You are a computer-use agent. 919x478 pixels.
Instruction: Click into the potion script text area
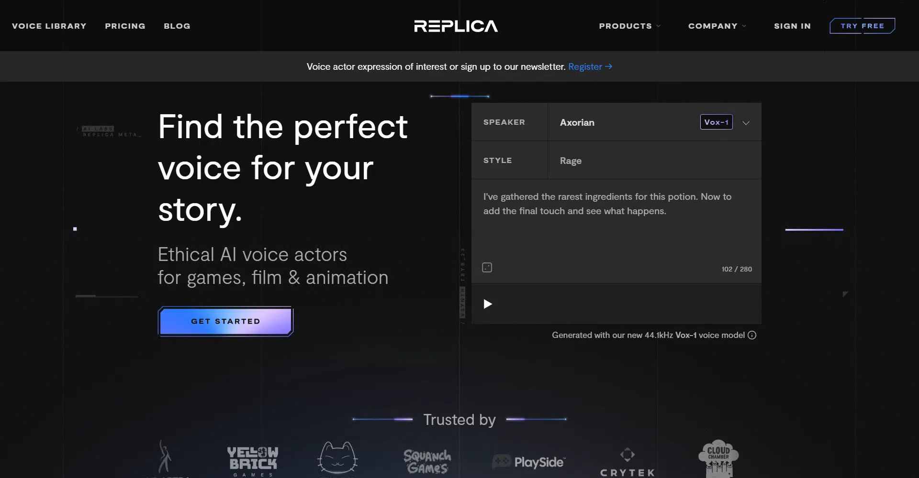pyautogui.click(x=616, y=225)
